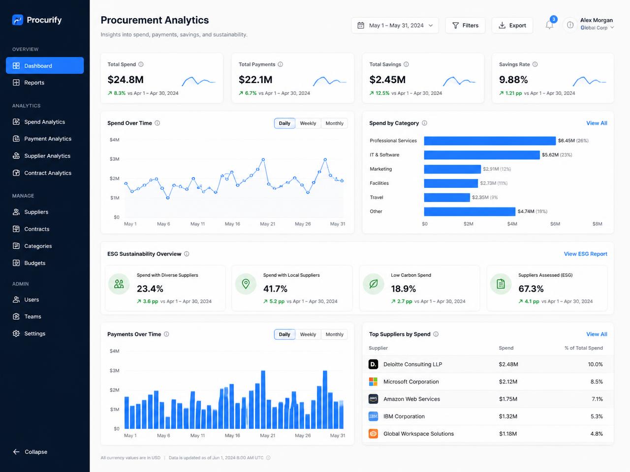Navigate to Supplier Analytics
The width and height of the screenshot is (630, 472).
tap(45, 156)
